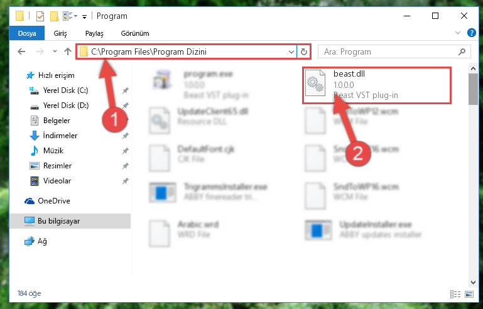The height and width of the screenshot is (309, 483).
Task: Open Windows Explorer help icon
Action: (471, 33)
